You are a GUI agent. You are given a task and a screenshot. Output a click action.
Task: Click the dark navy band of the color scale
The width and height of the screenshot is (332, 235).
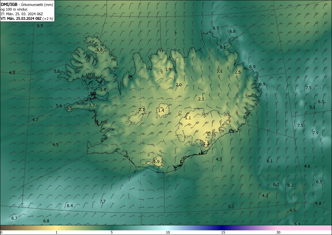[222, 228]
